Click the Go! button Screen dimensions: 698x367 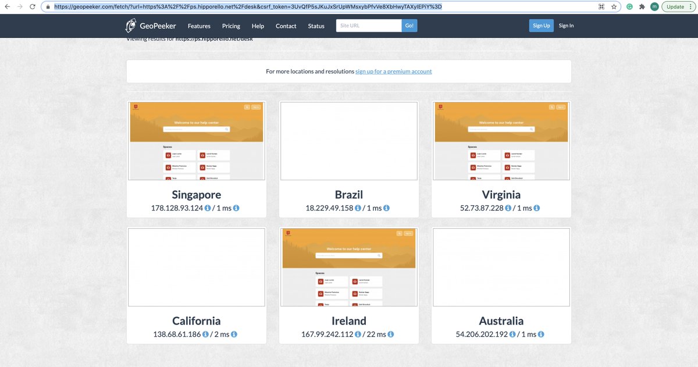pos(409,26)
